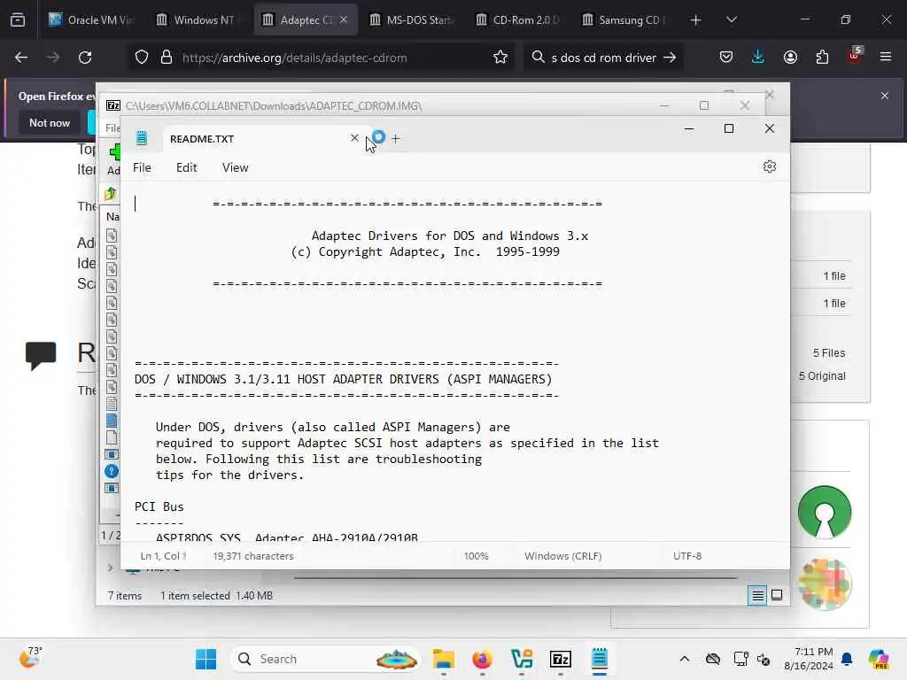Switch Explorer to details view
The height and width of the screenshot is (680, 907).
[757, 595]
